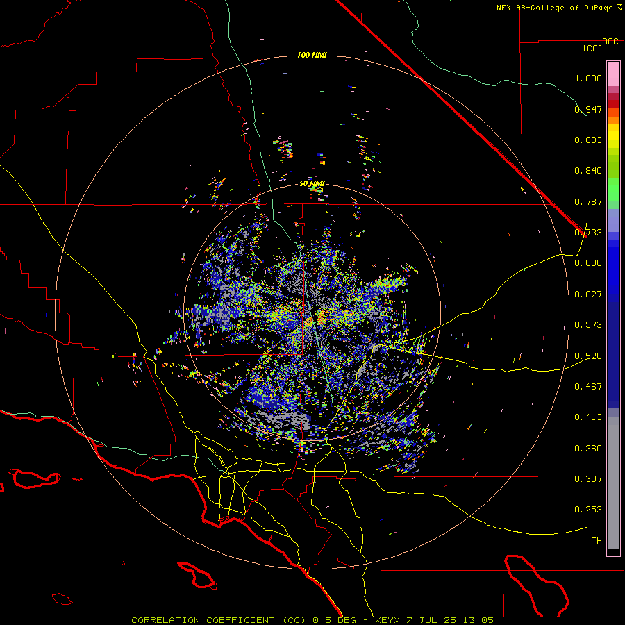This screenshot has width=625, height=625.
Task: Select the 0.360 scale value
Action: coord(588,449)
